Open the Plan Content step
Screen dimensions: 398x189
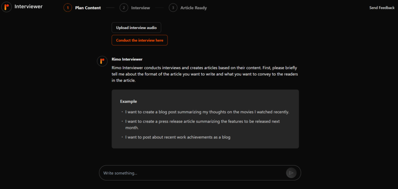88,8
